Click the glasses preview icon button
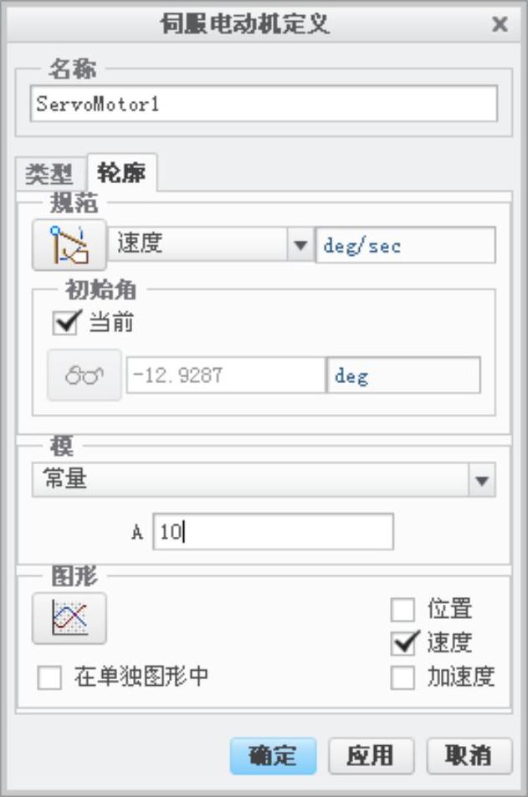The width and height of the screenshot is (528, 797). (x=85, y=376)
